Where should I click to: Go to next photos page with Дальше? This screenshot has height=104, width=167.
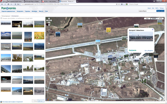(41, 101)
